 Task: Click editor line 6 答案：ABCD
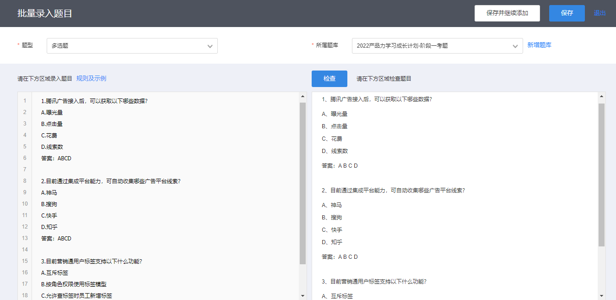(56, 158)
